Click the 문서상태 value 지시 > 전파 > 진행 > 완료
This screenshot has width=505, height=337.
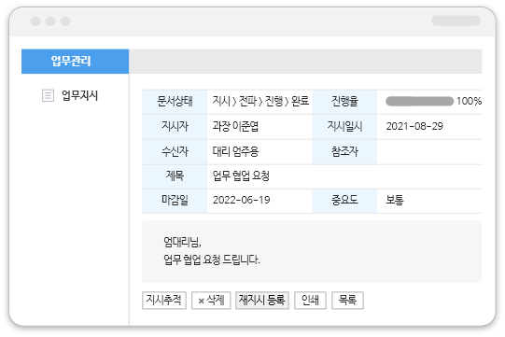[x=260, y=101]
